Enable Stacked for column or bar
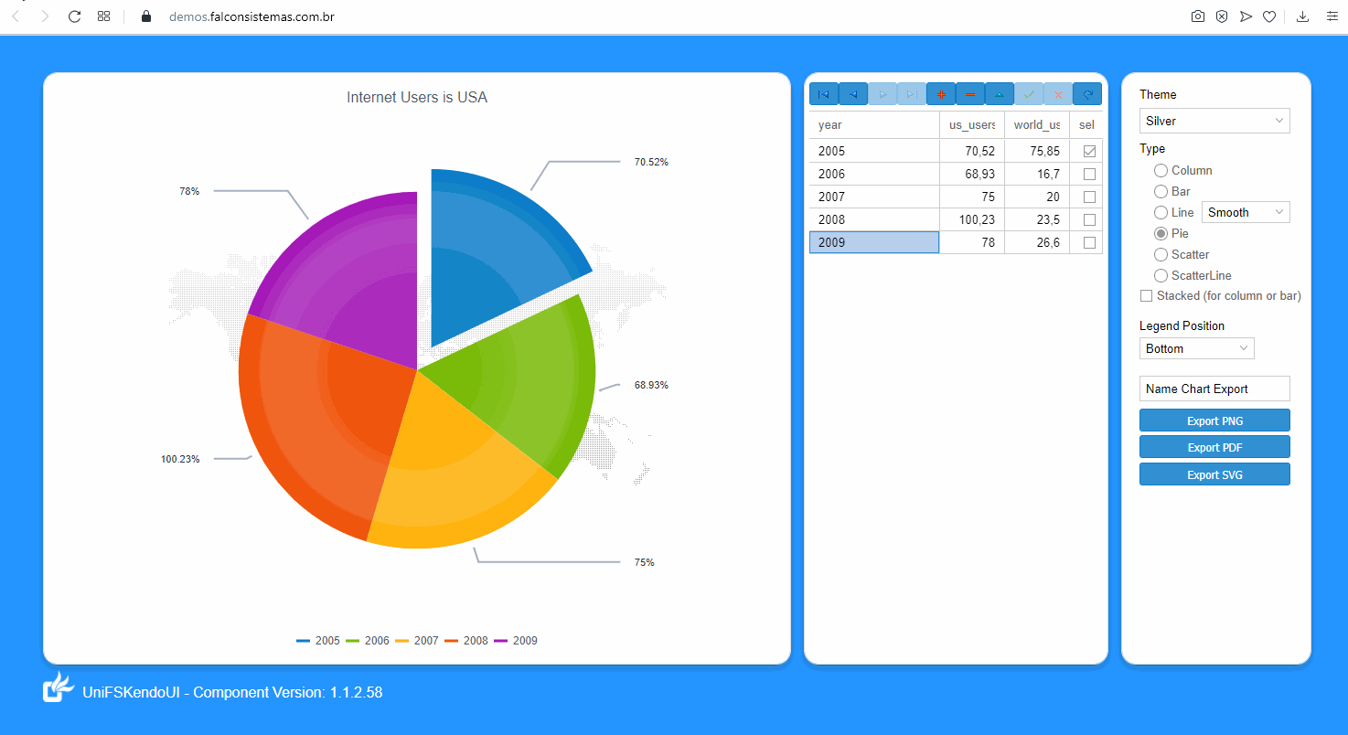 (x=1146, y=296)
